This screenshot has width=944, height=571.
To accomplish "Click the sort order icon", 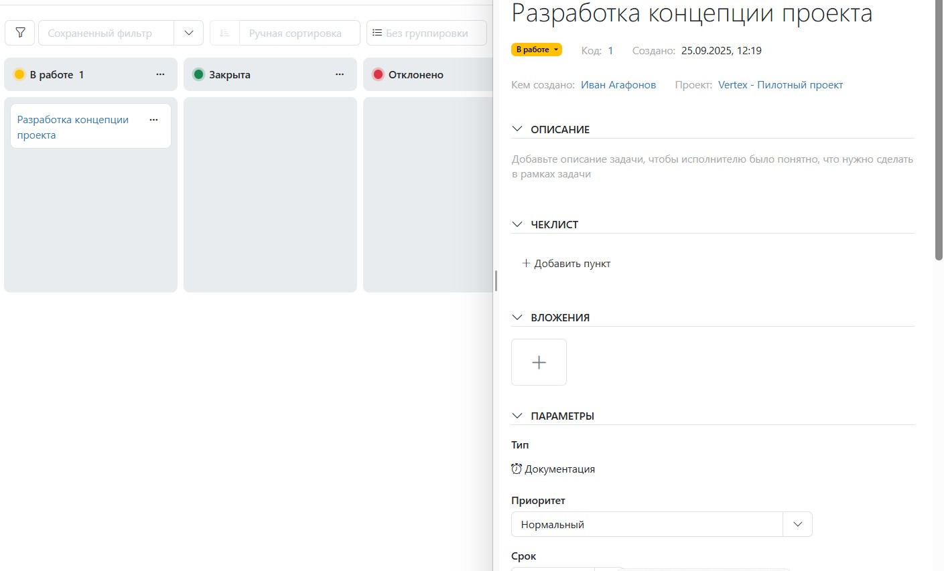I will click(224, 33).
